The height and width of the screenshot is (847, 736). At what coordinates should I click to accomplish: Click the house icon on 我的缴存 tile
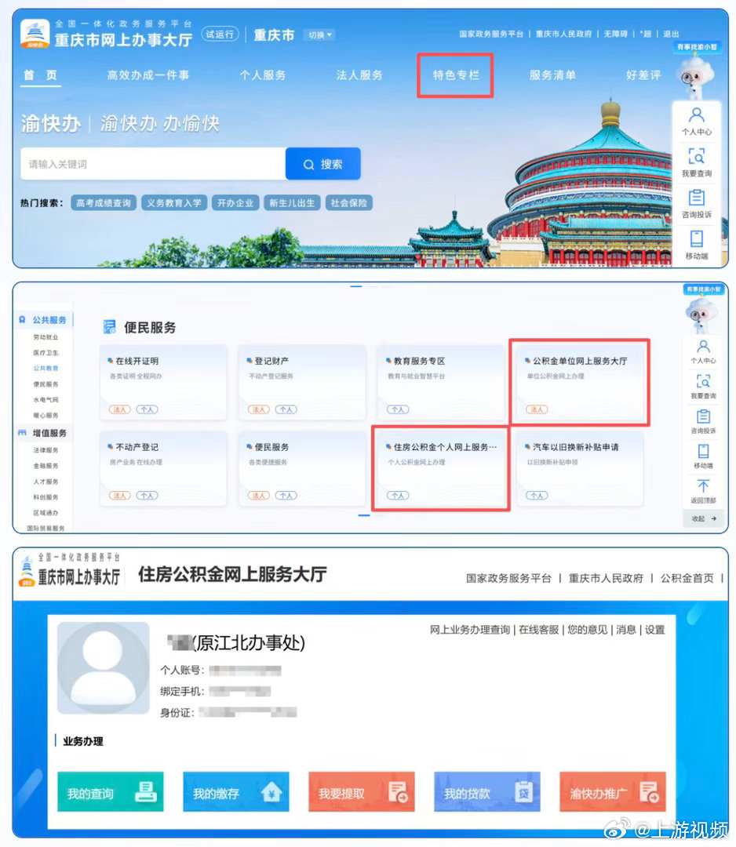[271, 792]
